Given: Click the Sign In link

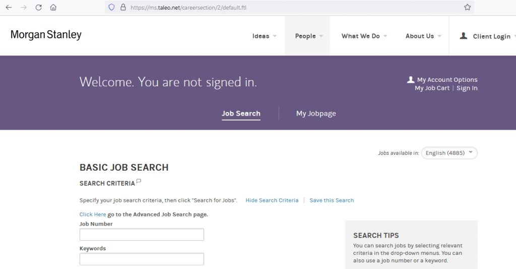Looking at the screenshot, I should coord(467,88).
